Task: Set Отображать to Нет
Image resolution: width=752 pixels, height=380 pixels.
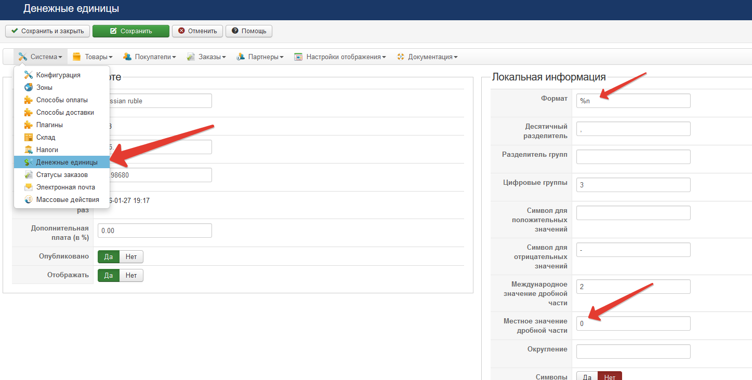Action: click(x=131, y=275)
